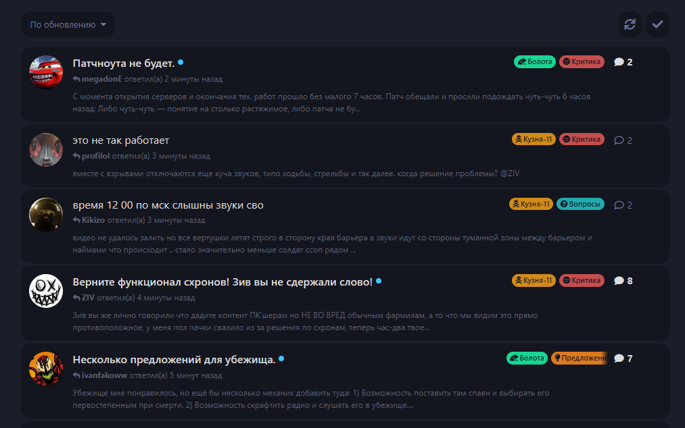
Task: Click the comments icon showing 7 replies
Action: (x=619, y=358)
